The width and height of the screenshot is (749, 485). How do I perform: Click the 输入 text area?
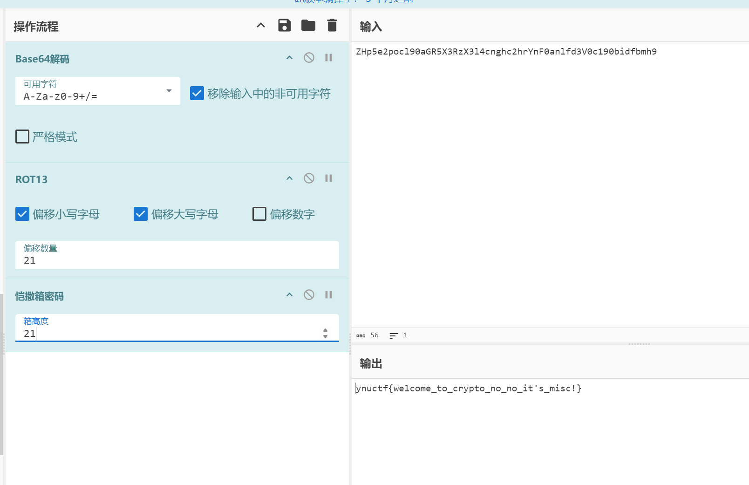550,186
